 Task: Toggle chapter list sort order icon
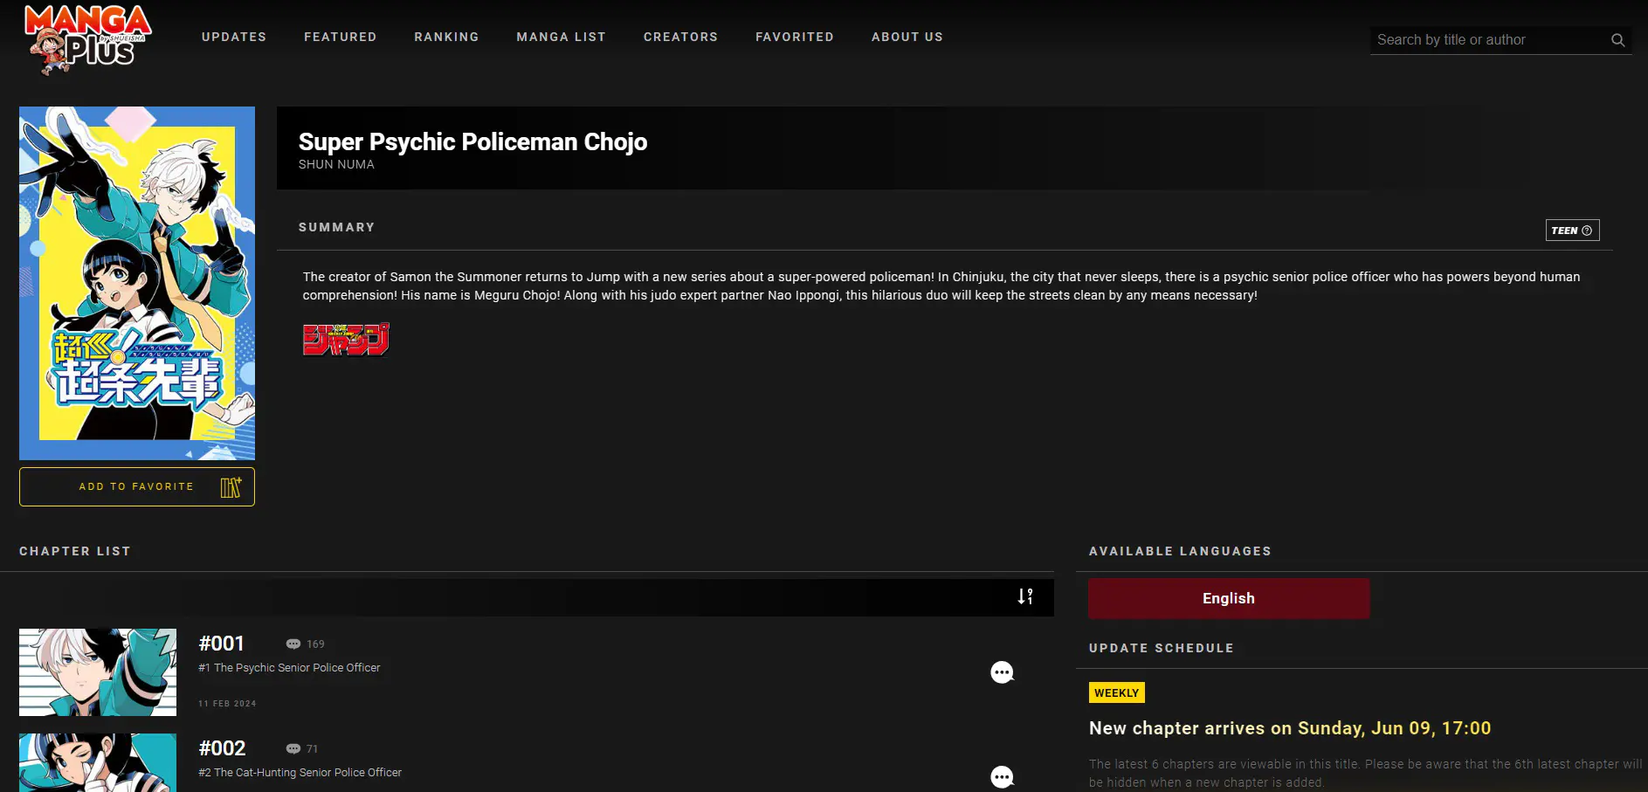point(1025,596)
